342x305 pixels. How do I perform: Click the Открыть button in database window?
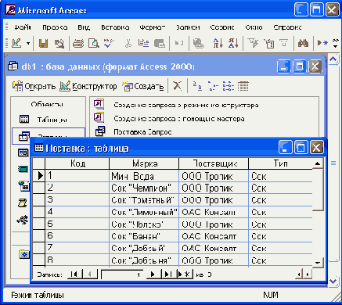(x=34, y=86)
